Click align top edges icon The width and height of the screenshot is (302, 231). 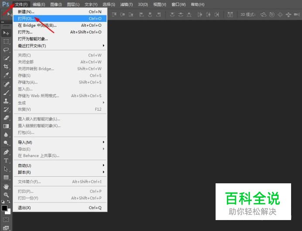pos(114,14)
